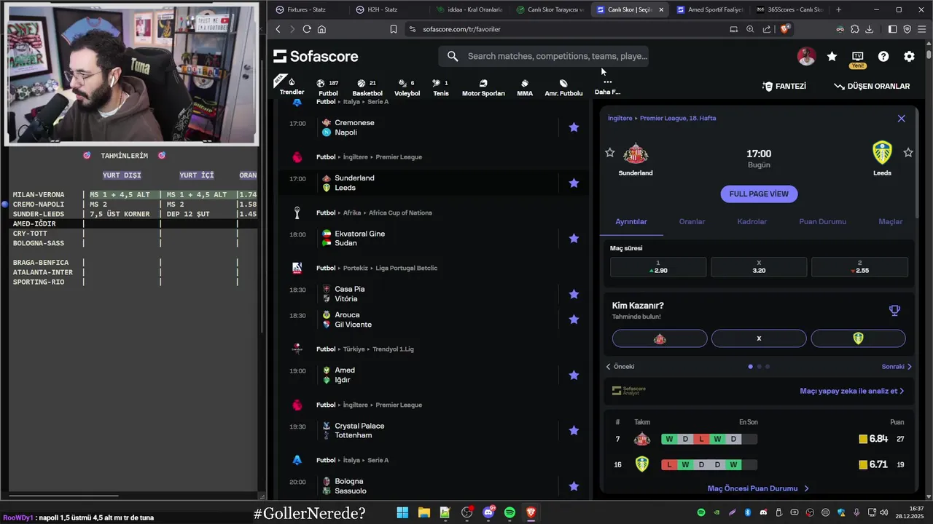Switch to the Maçlar tab
Viewport: 933px width, 524px height.
[x=890, y=221]
